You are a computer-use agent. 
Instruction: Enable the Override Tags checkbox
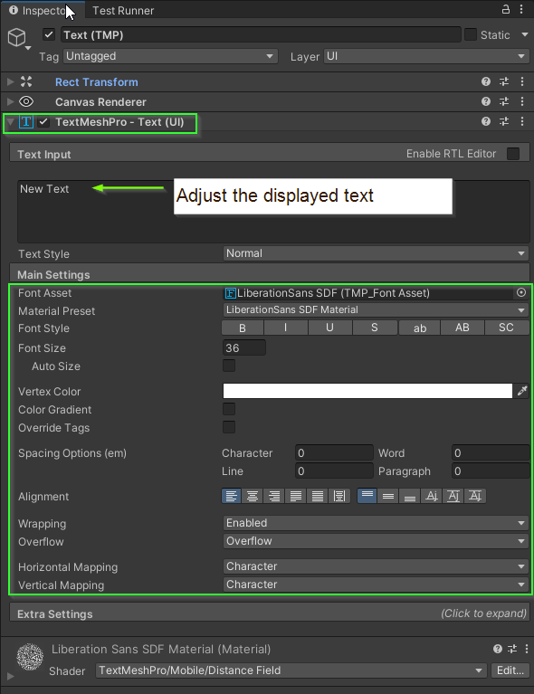[x=229, y=427]
